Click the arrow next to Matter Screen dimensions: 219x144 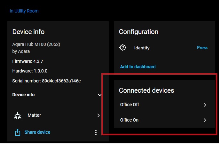(x=98, y=115)
